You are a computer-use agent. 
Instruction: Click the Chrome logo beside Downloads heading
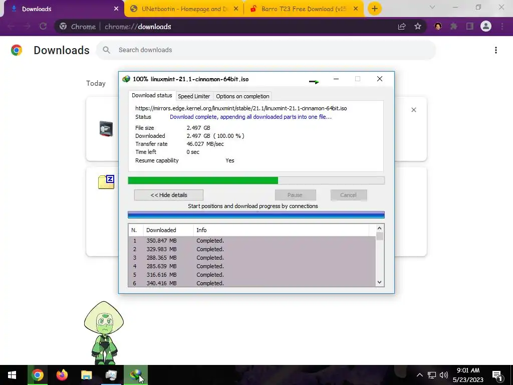[17, 50]
